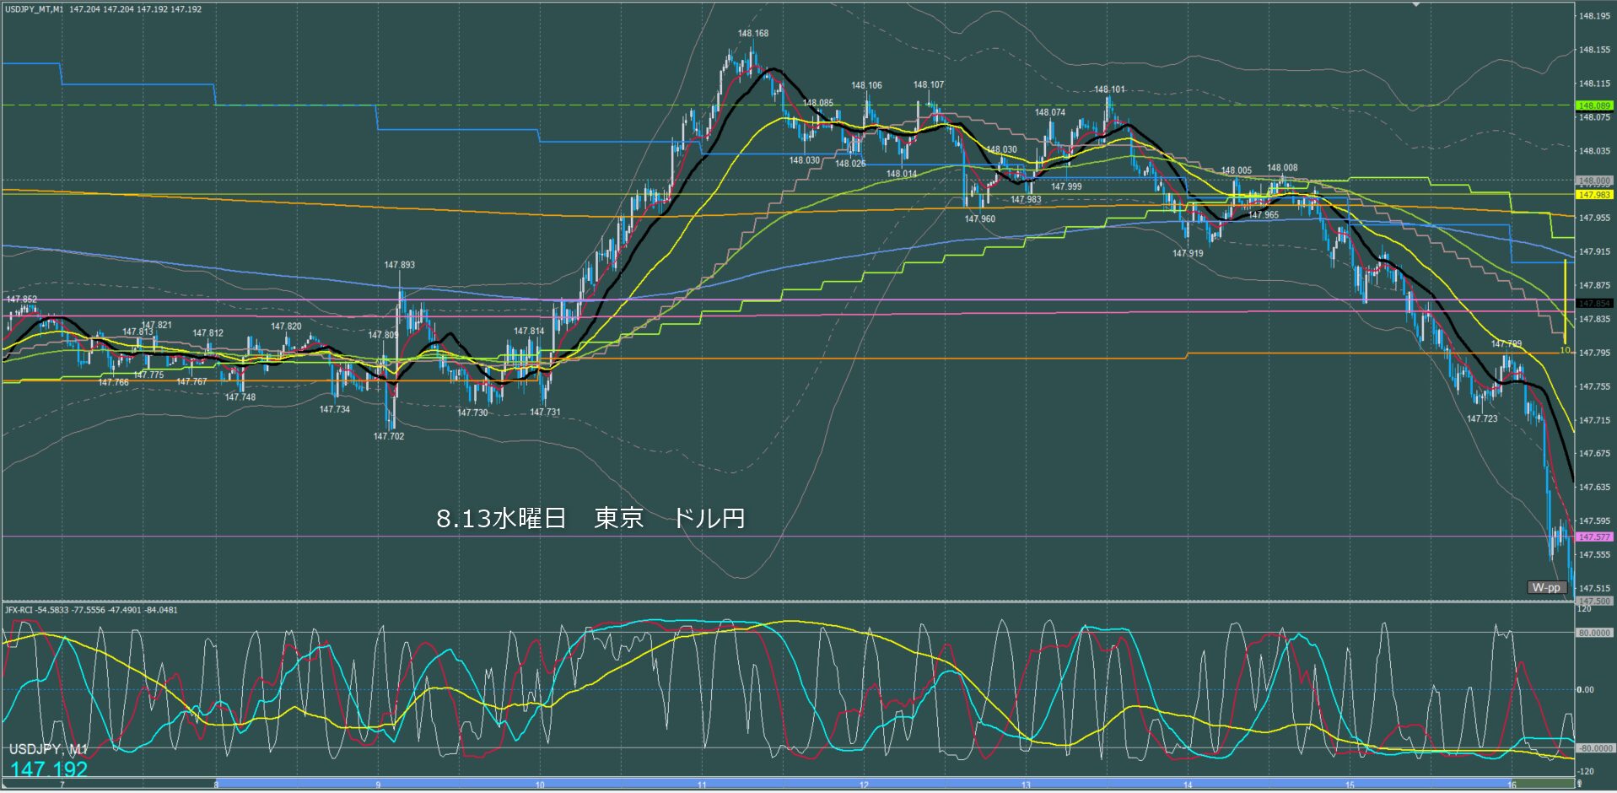Click hour 9 on the timeline
Viewport: 1617px width, 793px height.
point(378,785)
